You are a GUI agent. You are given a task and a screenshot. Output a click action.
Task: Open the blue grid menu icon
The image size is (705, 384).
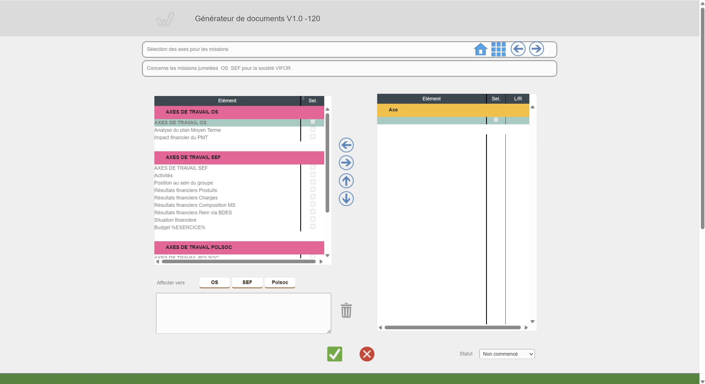pyautogui.click(x=498, y=49)
